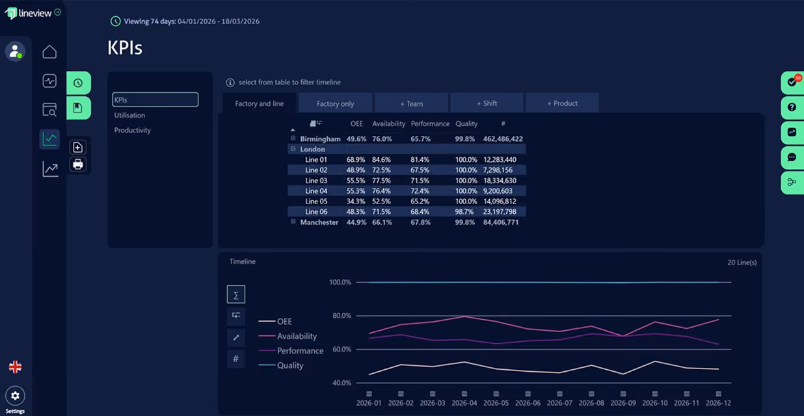Open the chart image icon on right panel
This screenshot has width=804, height=416.
pos(792,132)
